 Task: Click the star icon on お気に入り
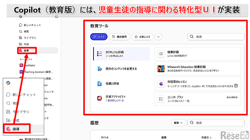pyautogui.click(x=136, y=37)
